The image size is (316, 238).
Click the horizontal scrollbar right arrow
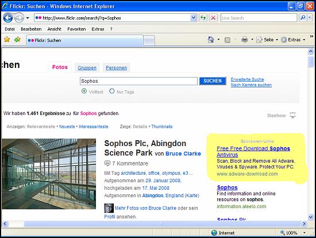[x=304, y=224]
